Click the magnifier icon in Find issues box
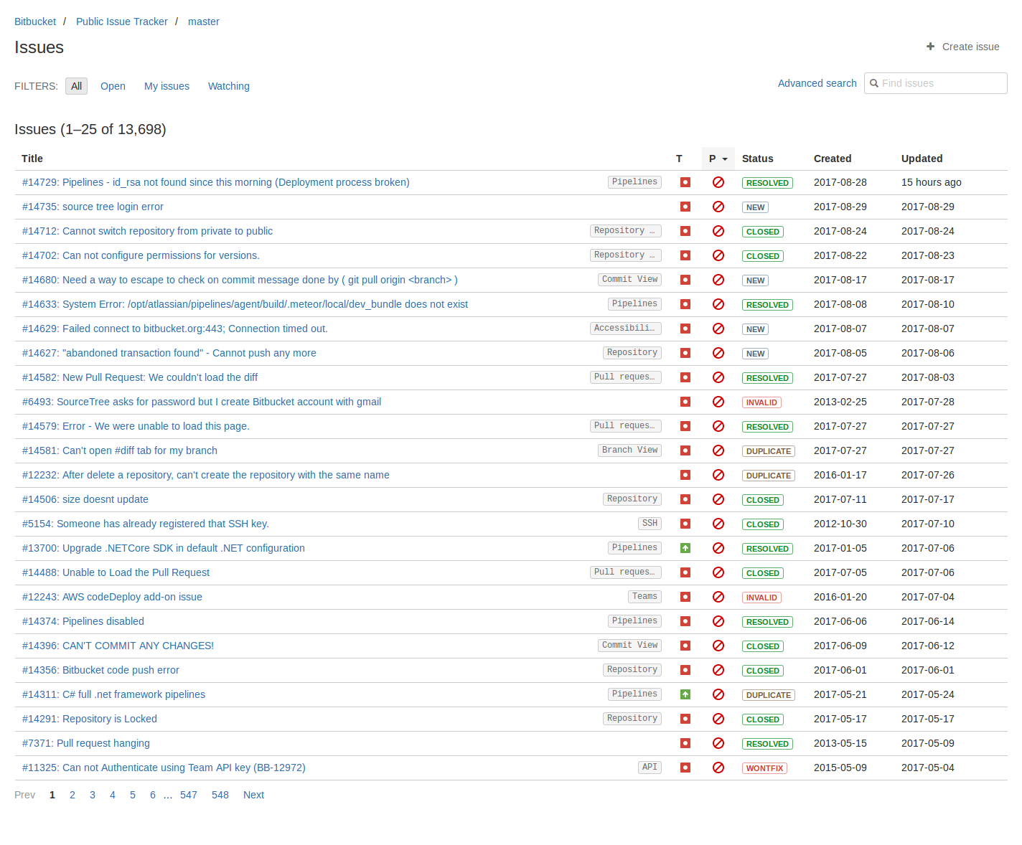Viewport: 1022px width, 845px height. (x=874, y=83)
